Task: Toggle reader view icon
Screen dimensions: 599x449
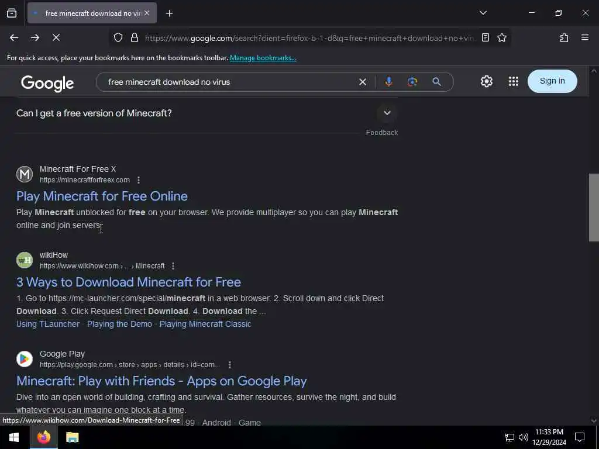Action: (486, 37)
